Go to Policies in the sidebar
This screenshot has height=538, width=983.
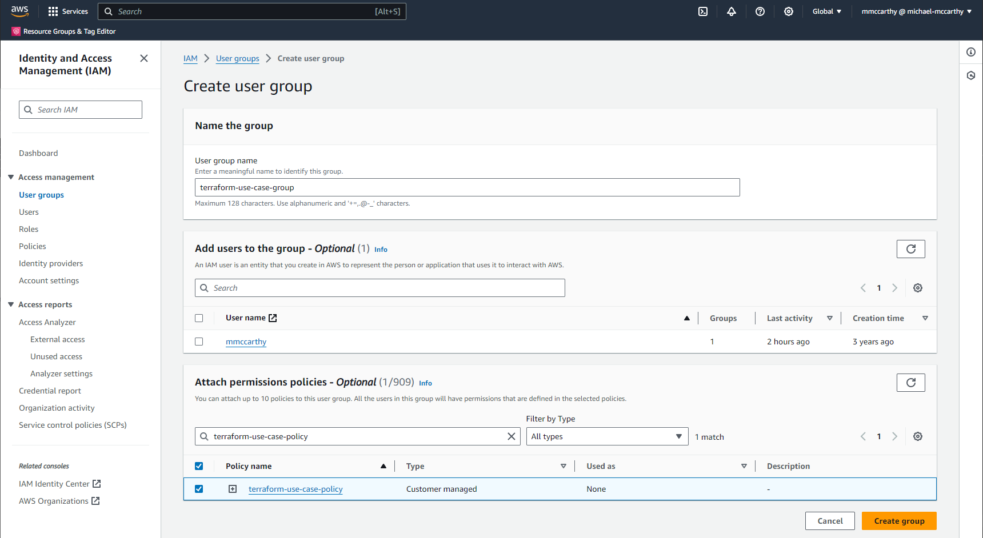(x=33, y=246)
